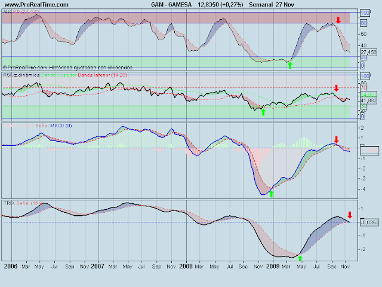Viewport: 382px width, 287px height.
Task: Click the TRIX current value -0,0353
Action: coord(369,222)
